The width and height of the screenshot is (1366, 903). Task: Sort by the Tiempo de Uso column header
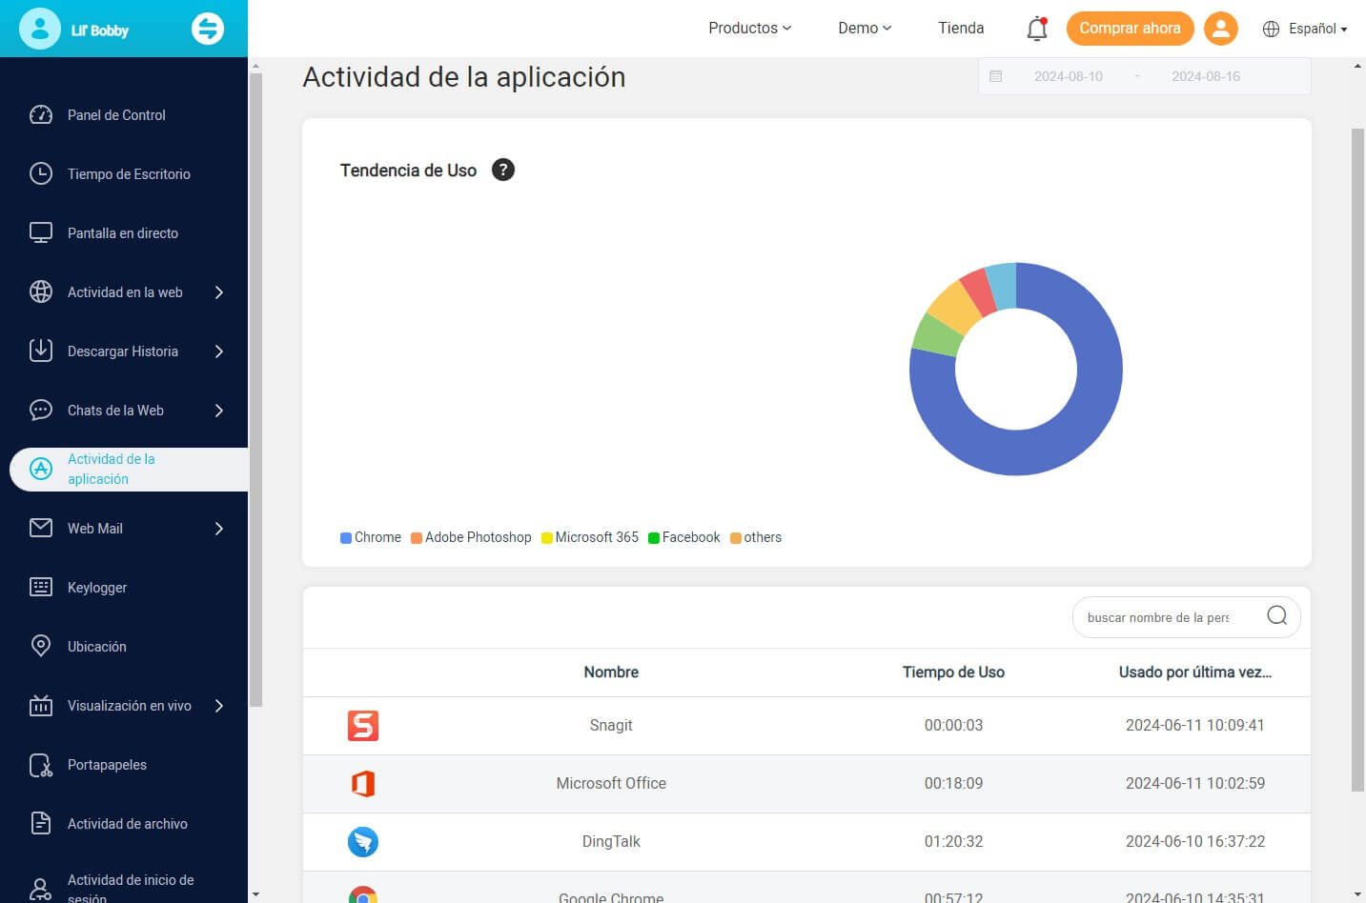point(953,672)
